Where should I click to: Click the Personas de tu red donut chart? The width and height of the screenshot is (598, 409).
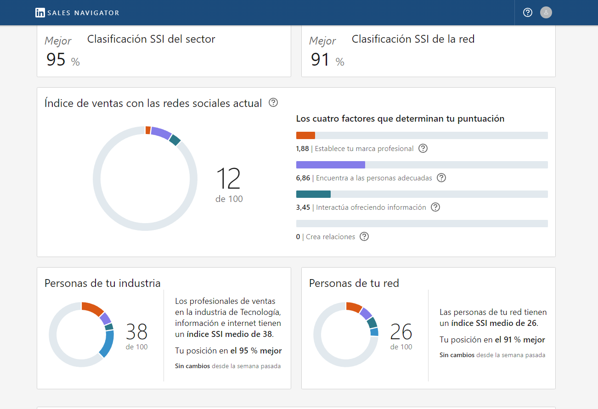[346, 334]
